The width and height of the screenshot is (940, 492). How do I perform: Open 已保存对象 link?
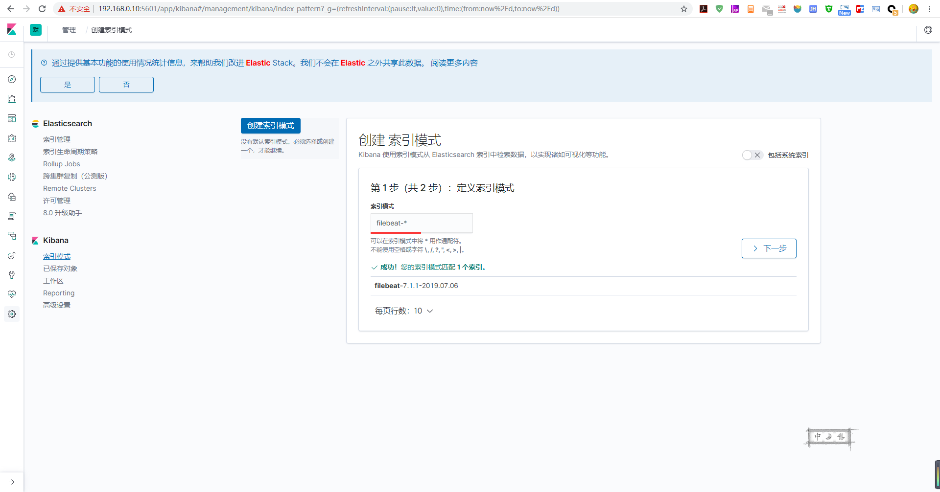pyautogui.click(x=60, y=268)
